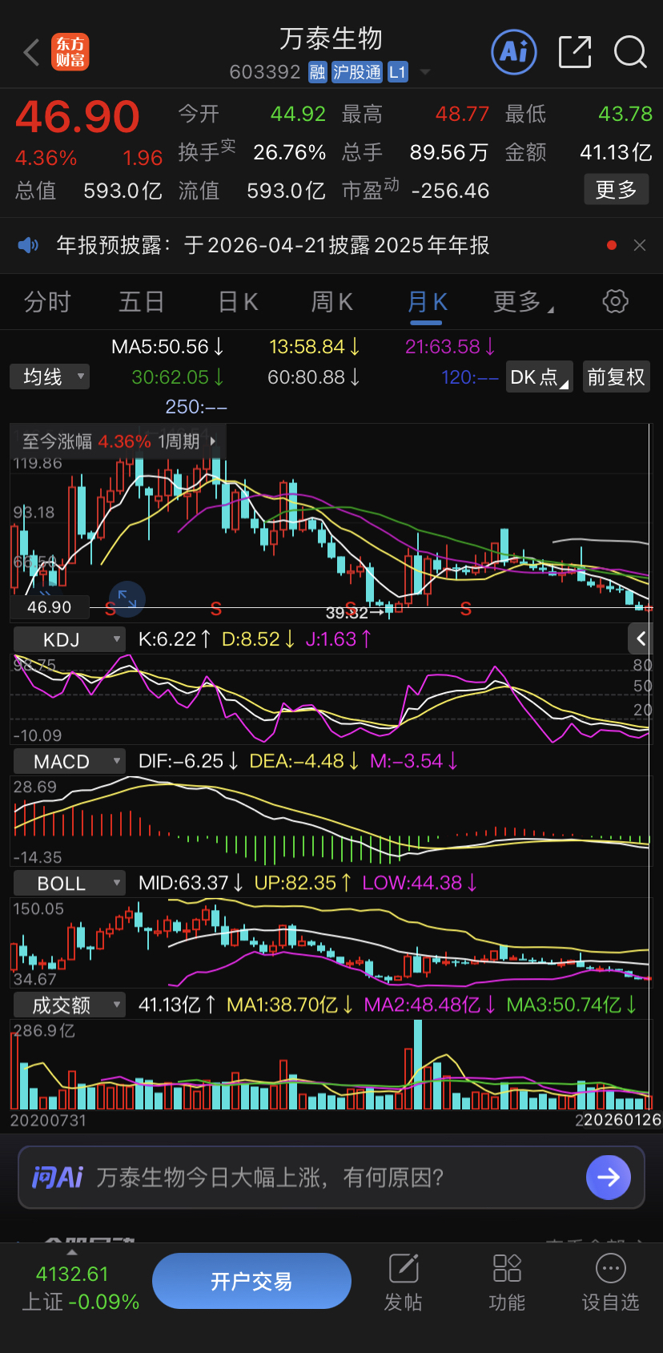663x1353 pixels.
Task: Tap the 39.32 low marker on chart
Action: coord(347,613)
